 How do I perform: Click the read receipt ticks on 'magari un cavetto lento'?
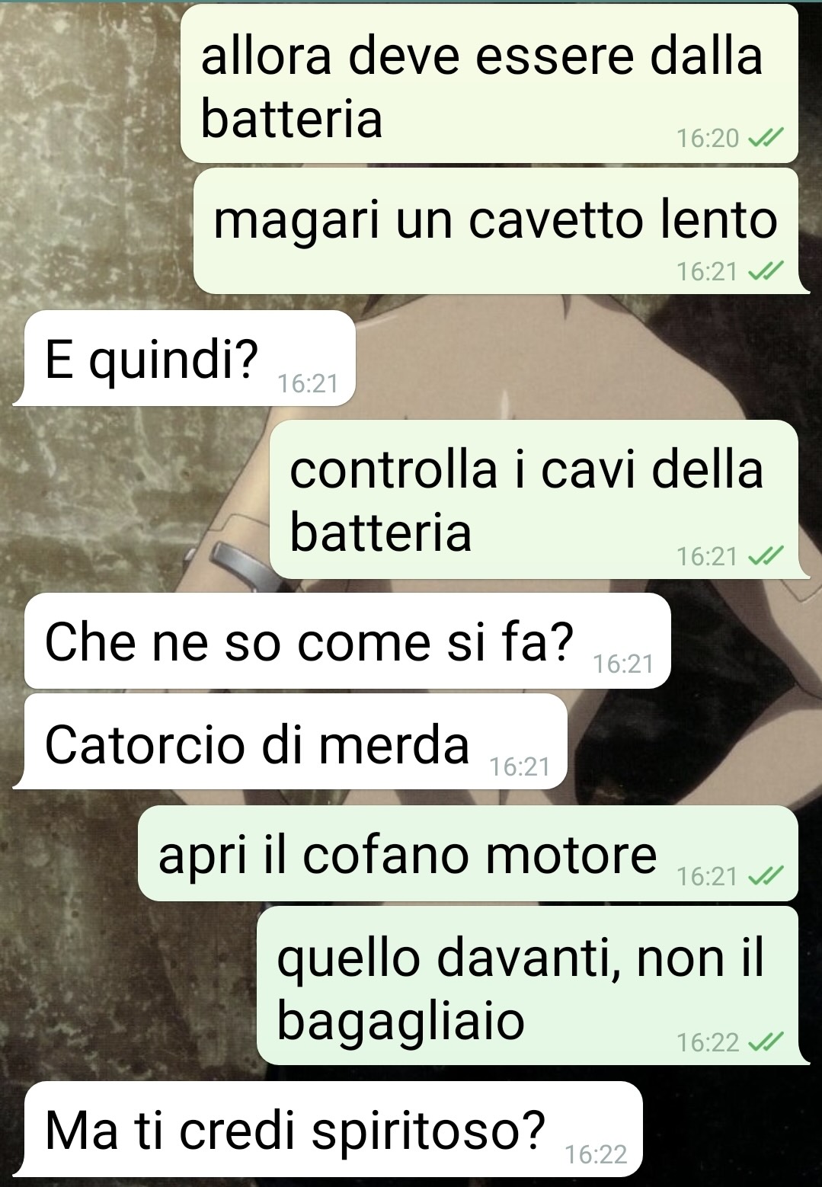pos(766,271)
